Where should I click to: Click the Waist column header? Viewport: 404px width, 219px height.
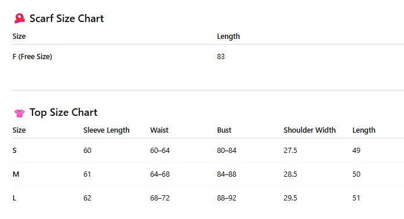point(159,130)
